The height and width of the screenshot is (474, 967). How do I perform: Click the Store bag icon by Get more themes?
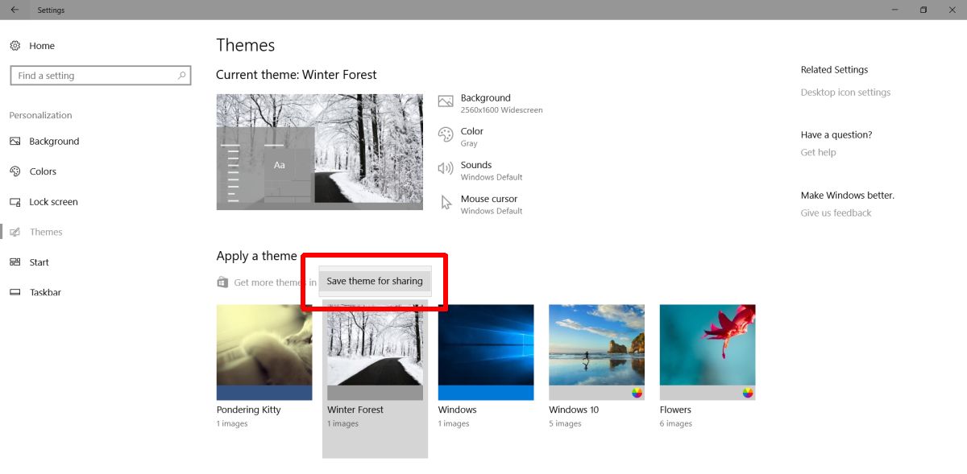click(x=222, y=282)
